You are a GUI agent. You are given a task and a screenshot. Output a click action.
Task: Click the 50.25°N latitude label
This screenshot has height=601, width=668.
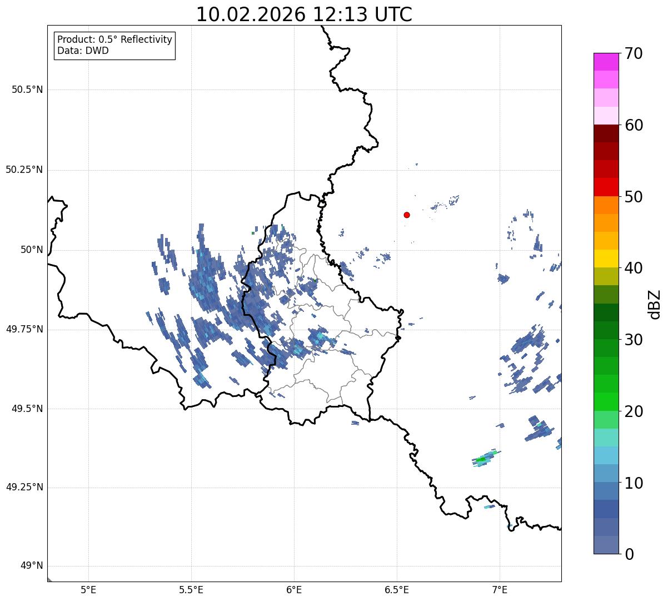click(24, 170)
